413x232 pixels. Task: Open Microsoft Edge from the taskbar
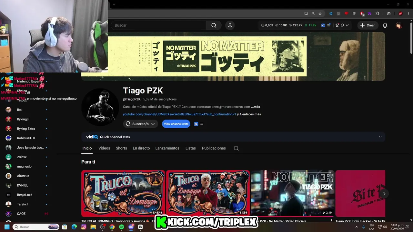click(74, 227)
